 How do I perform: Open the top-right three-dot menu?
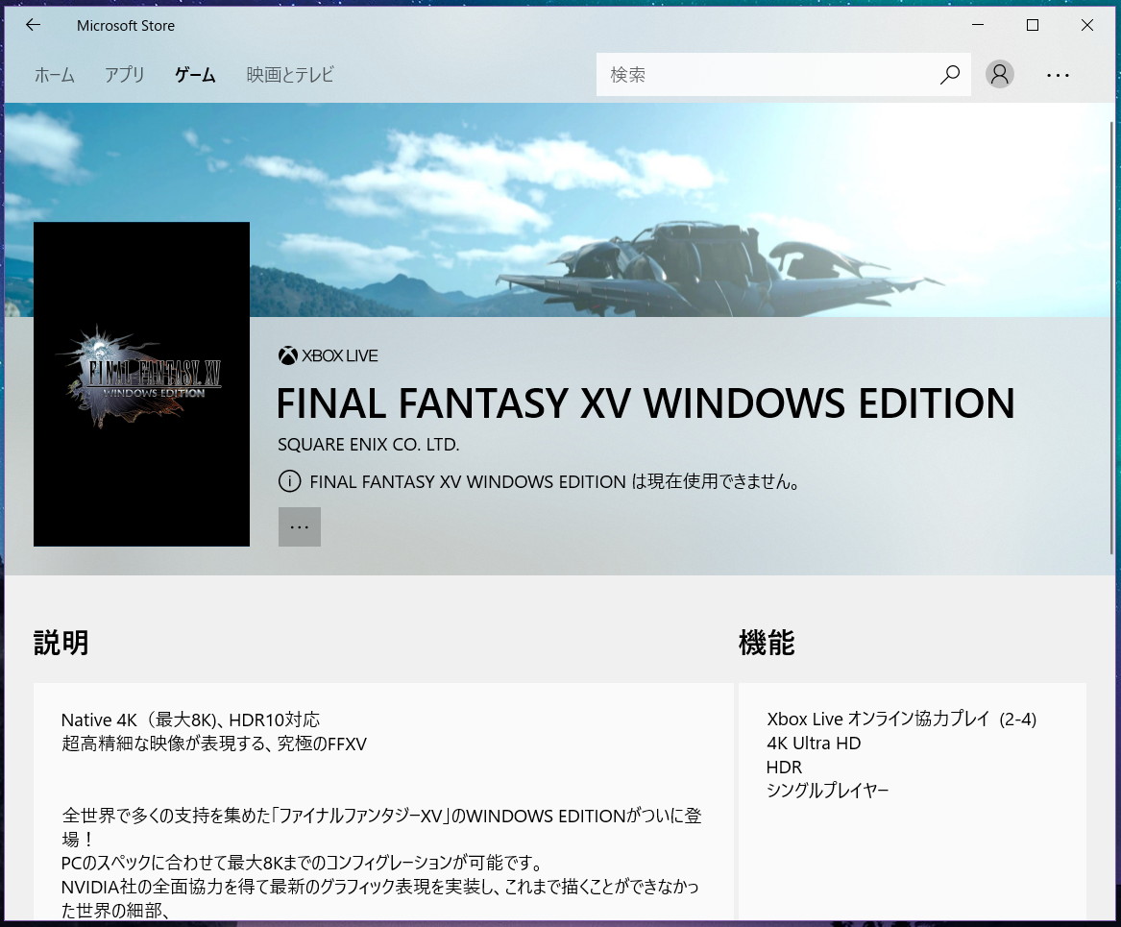pos(1058,75)
